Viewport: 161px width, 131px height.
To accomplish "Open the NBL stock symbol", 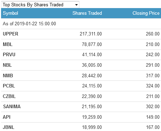I will (x=7, y=65).
